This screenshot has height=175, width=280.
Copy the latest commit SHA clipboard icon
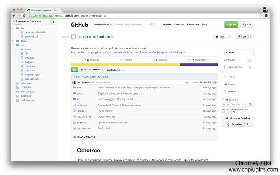click(x=215, y=82)
